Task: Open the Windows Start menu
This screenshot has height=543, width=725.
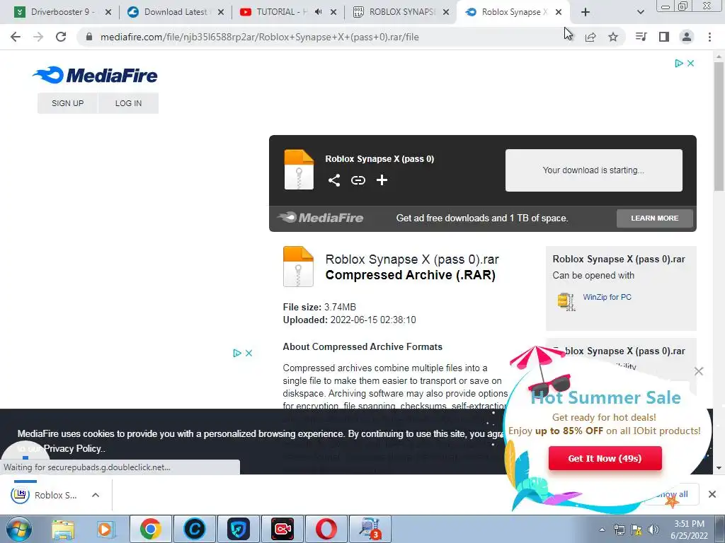Action: [19, 529]
